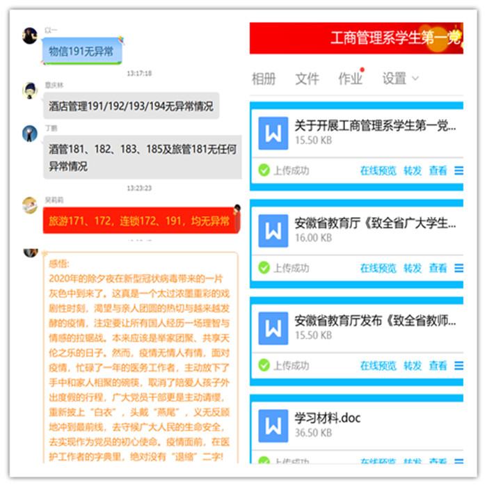This screenshot has height=487, width=487.
Task: Click 在线预览 for first file
Action: [x=378, y=170]
